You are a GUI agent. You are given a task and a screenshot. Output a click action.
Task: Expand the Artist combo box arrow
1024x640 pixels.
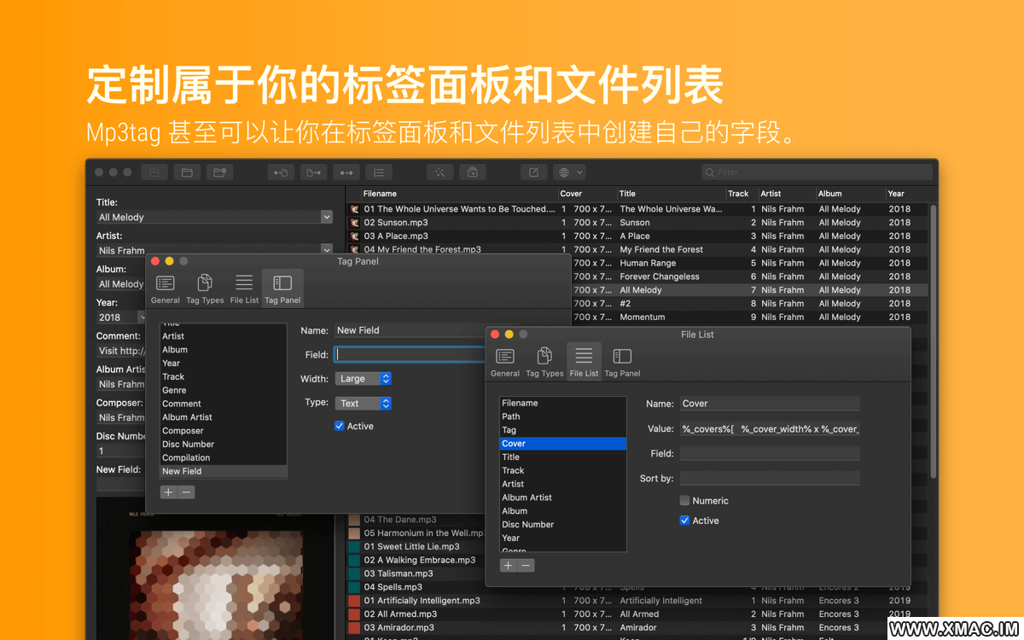click(x=326, y=250)
